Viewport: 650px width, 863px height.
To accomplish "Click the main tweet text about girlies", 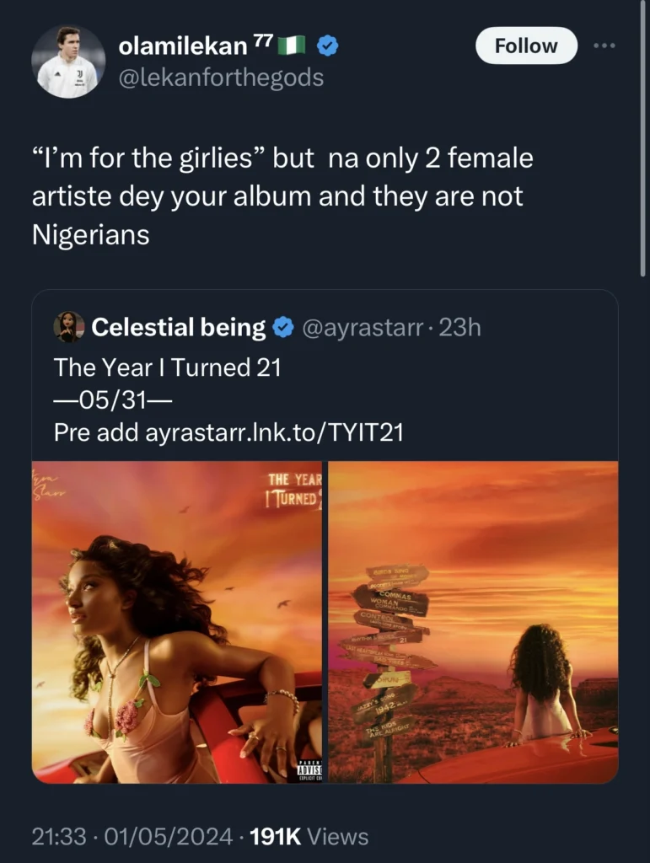I will [x=282, y=196].
